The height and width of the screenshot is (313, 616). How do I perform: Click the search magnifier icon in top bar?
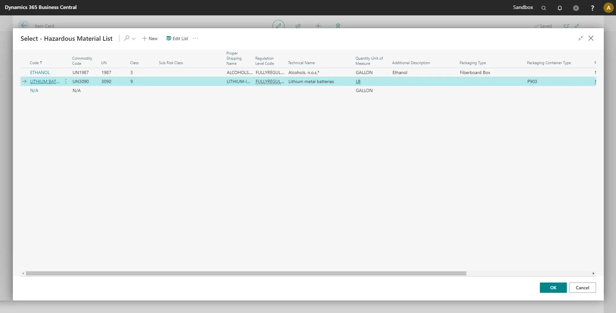(x=543, y=8)
